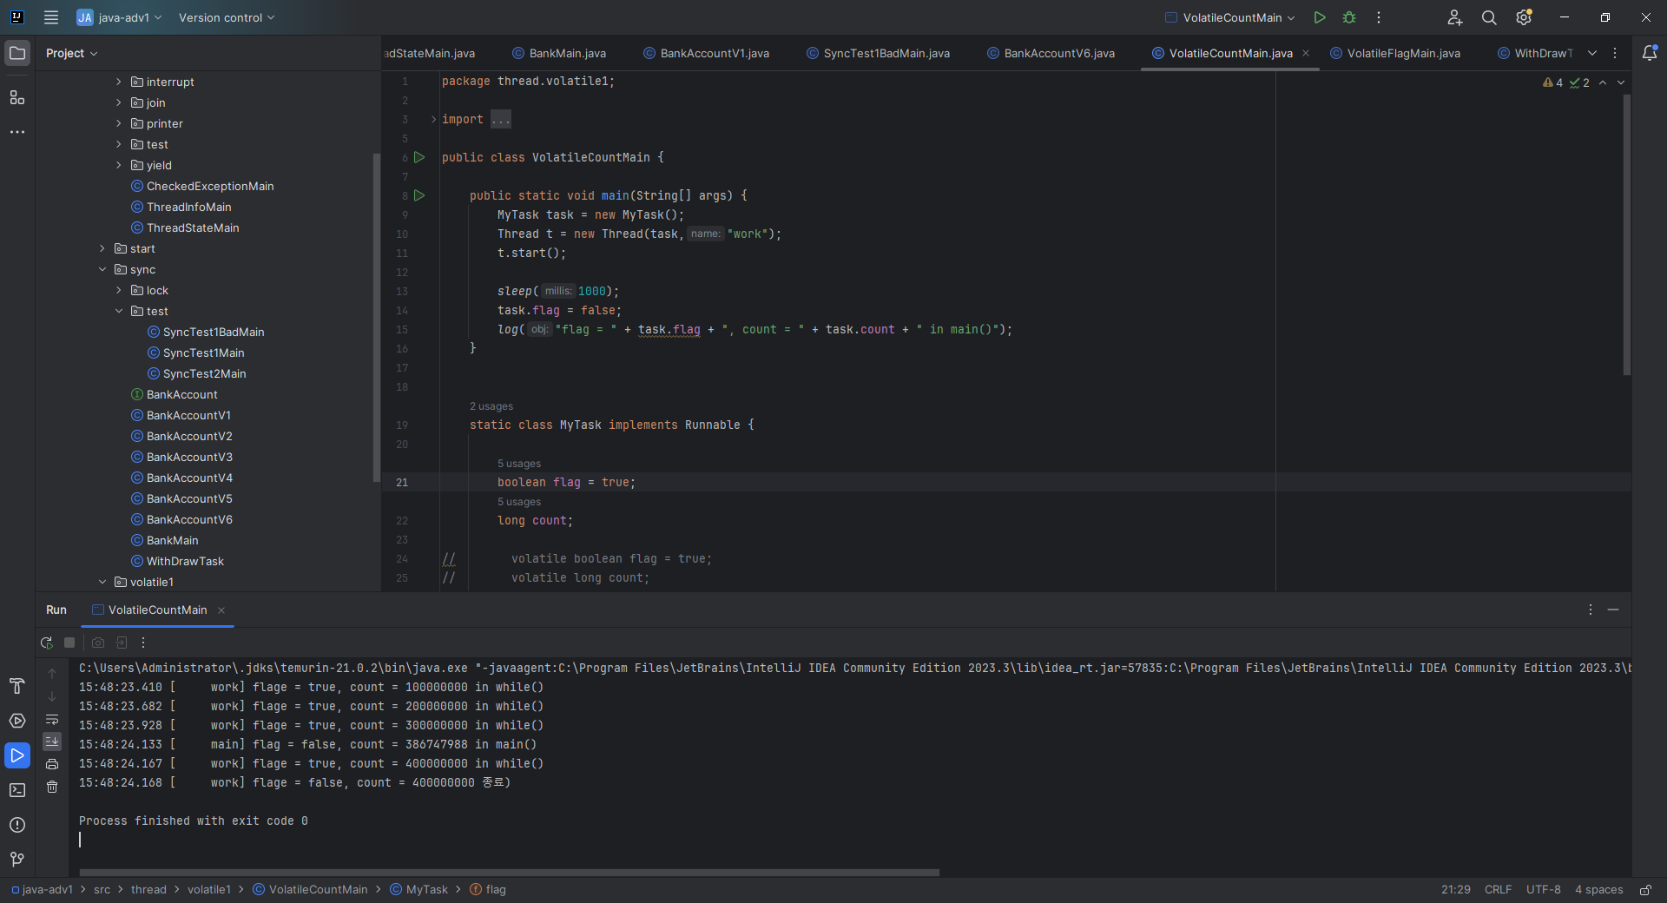Open the VolatileCountMain run configuration dropdown
1667x903 pixels.
pos(1229,17)
